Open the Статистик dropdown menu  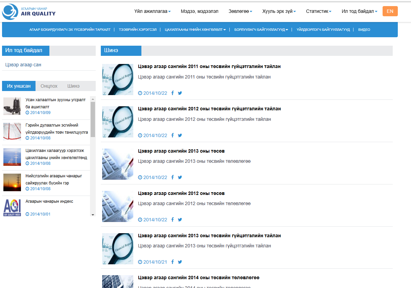318,11
